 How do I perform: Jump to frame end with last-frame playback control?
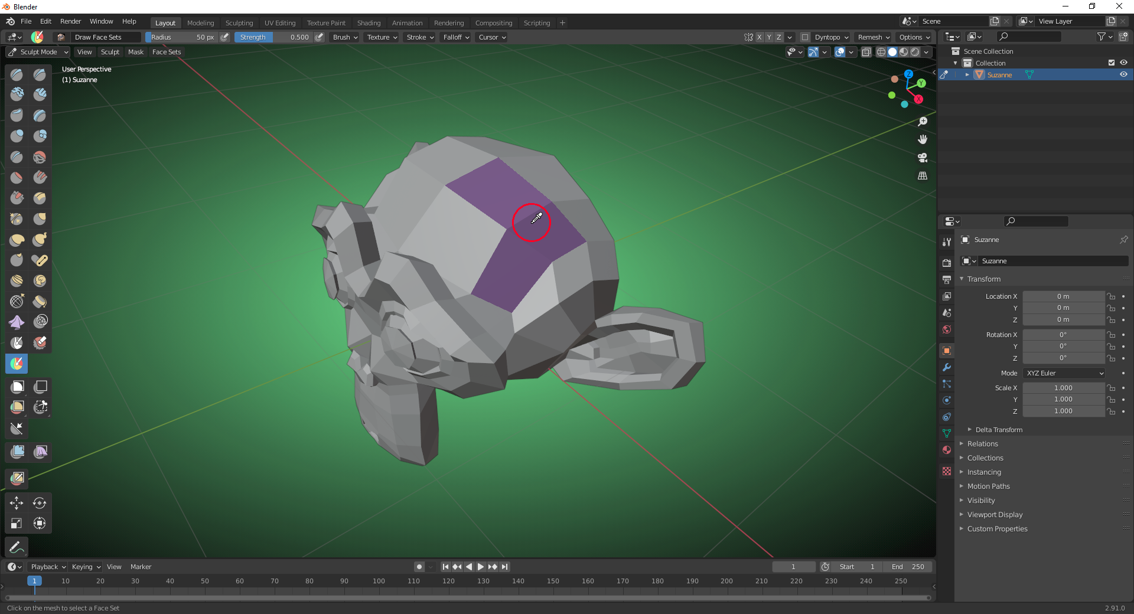click(x=505, y=567)
